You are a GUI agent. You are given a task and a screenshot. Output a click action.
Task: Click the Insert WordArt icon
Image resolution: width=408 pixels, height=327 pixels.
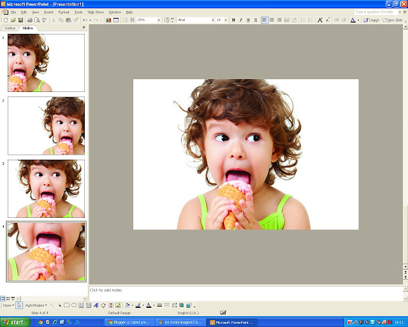click(x=95, y=305)
